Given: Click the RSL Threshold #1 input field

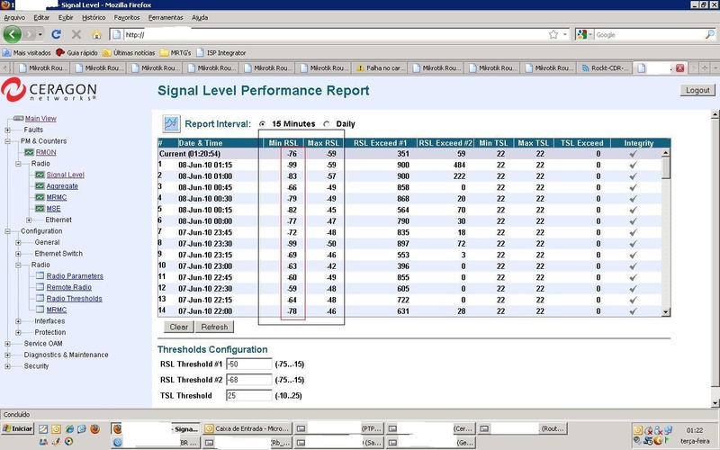Looking at the screenshot, I should (249, 364).
